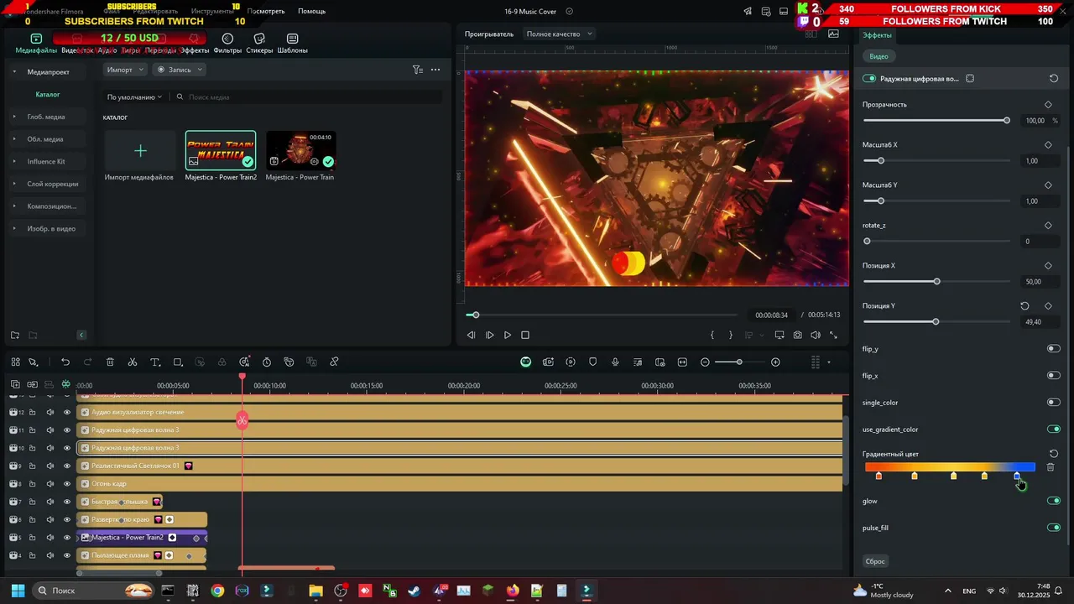Open fullscreen preview with the expand icon
Screen dimensions: 1074x604
tap(833, 335)
